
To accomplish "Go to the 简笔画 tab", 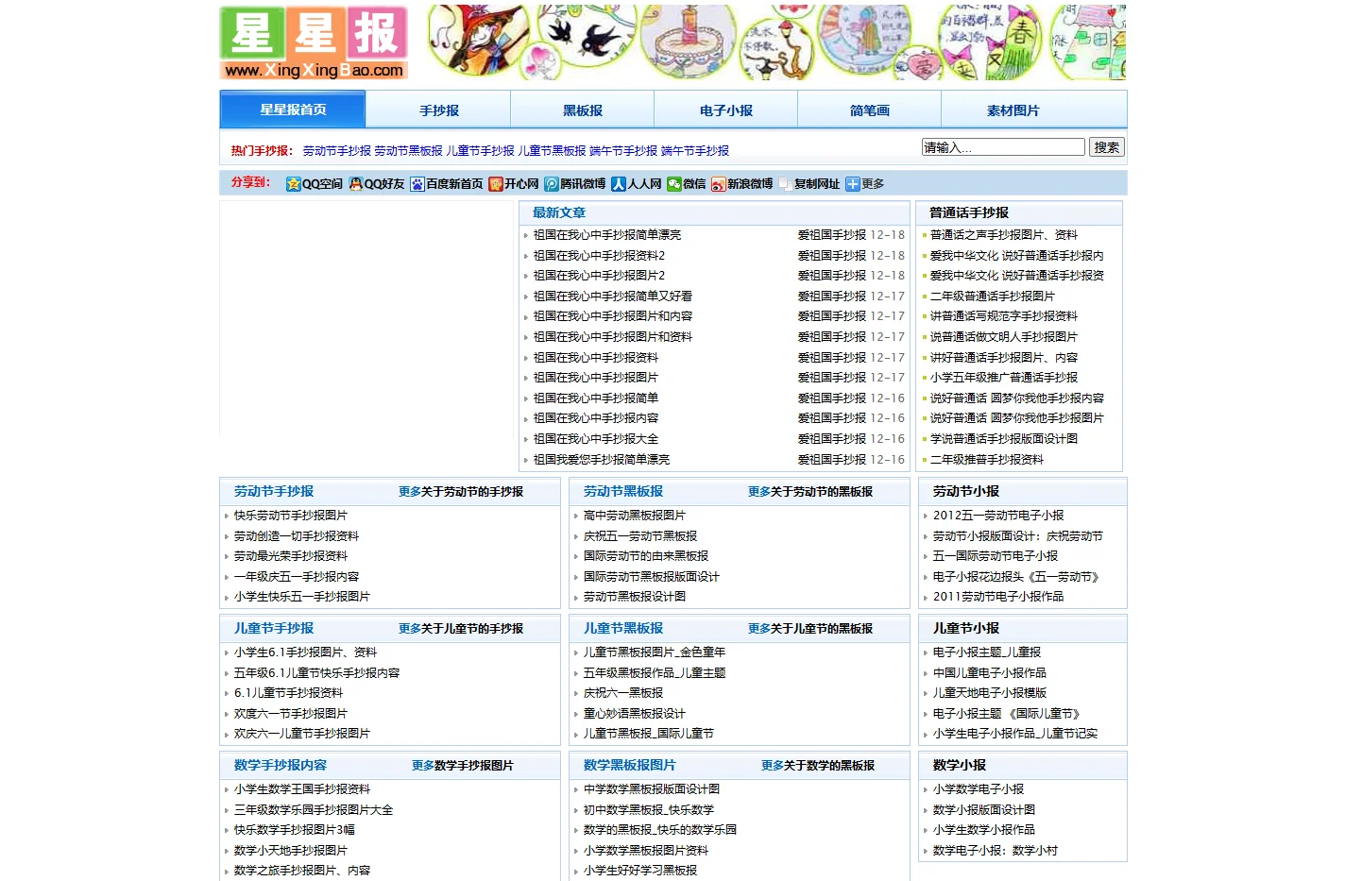I will (869, 110).
